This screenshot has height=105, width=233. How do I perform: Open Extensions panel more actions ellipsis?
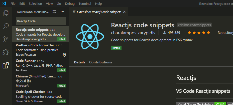(62, 12)
